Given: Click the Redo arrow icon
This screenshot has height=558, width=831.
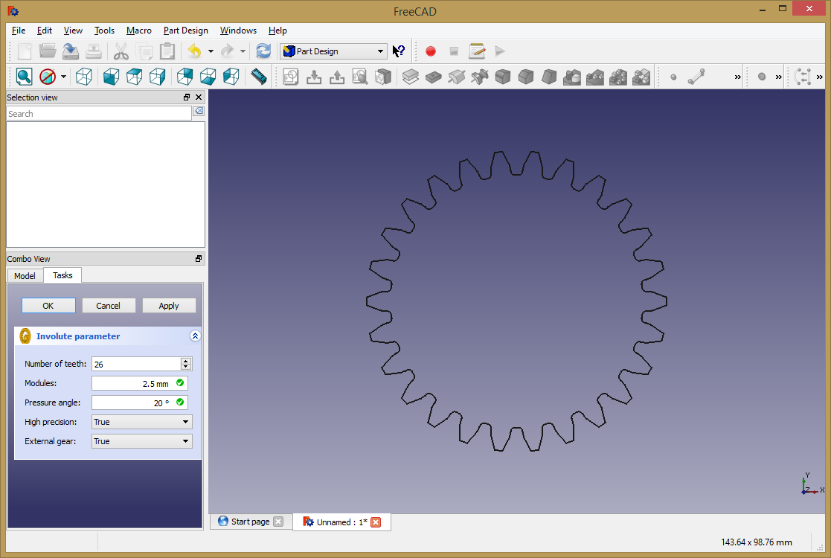Looking at the screenshot, I should point(227,51).
